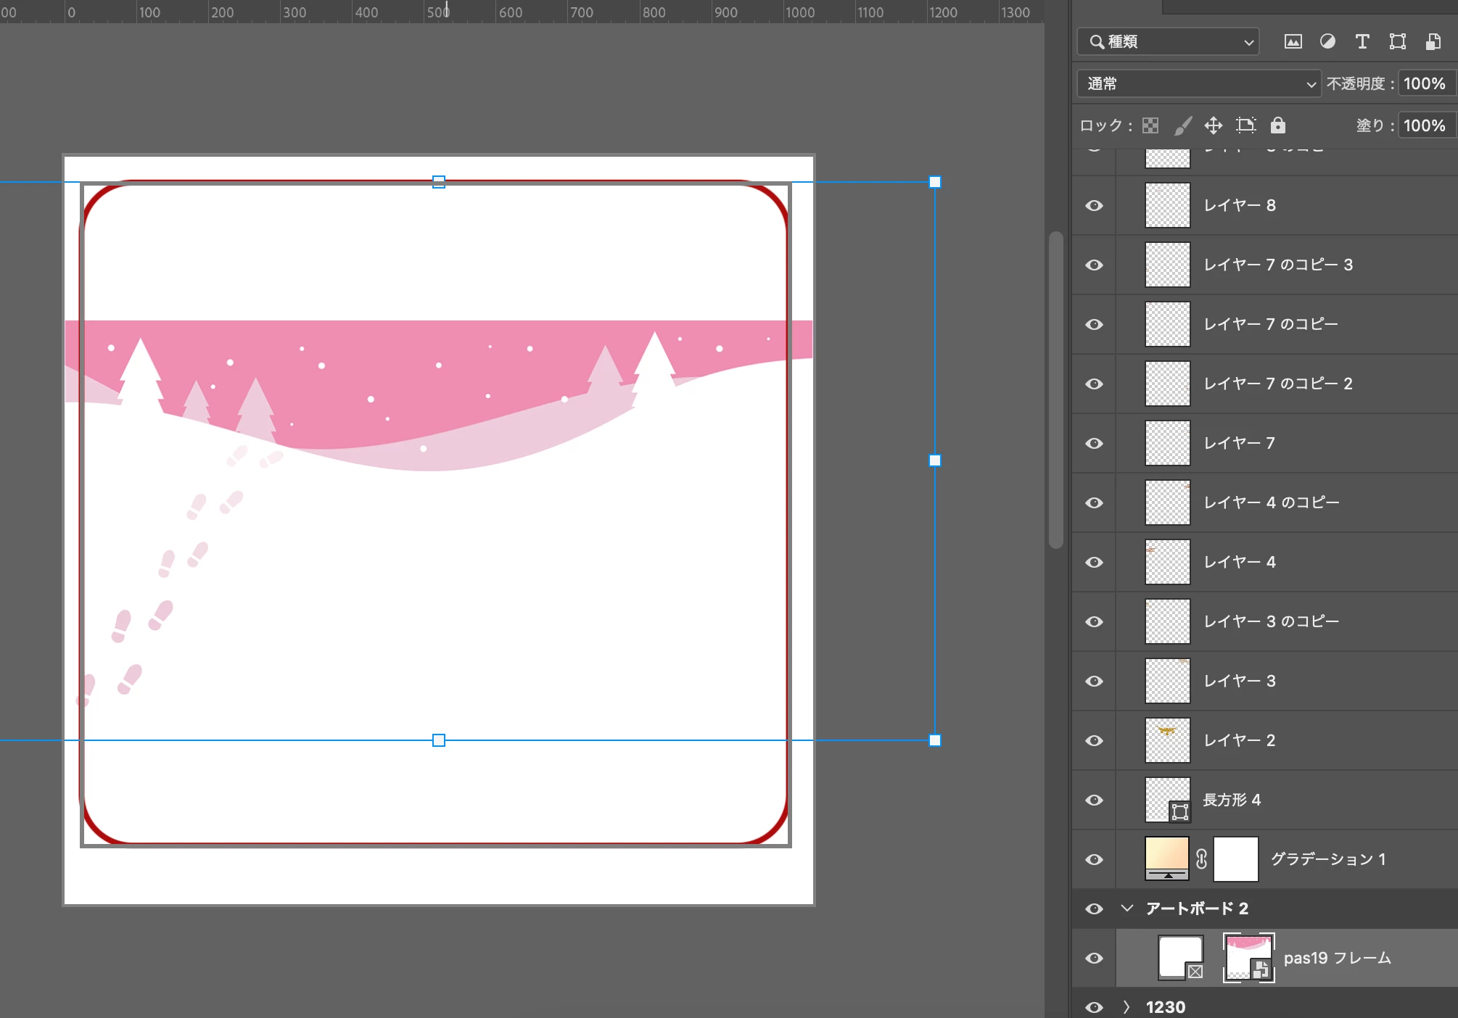Click the lock image pixels brush icon

(x=1182, y=125)
